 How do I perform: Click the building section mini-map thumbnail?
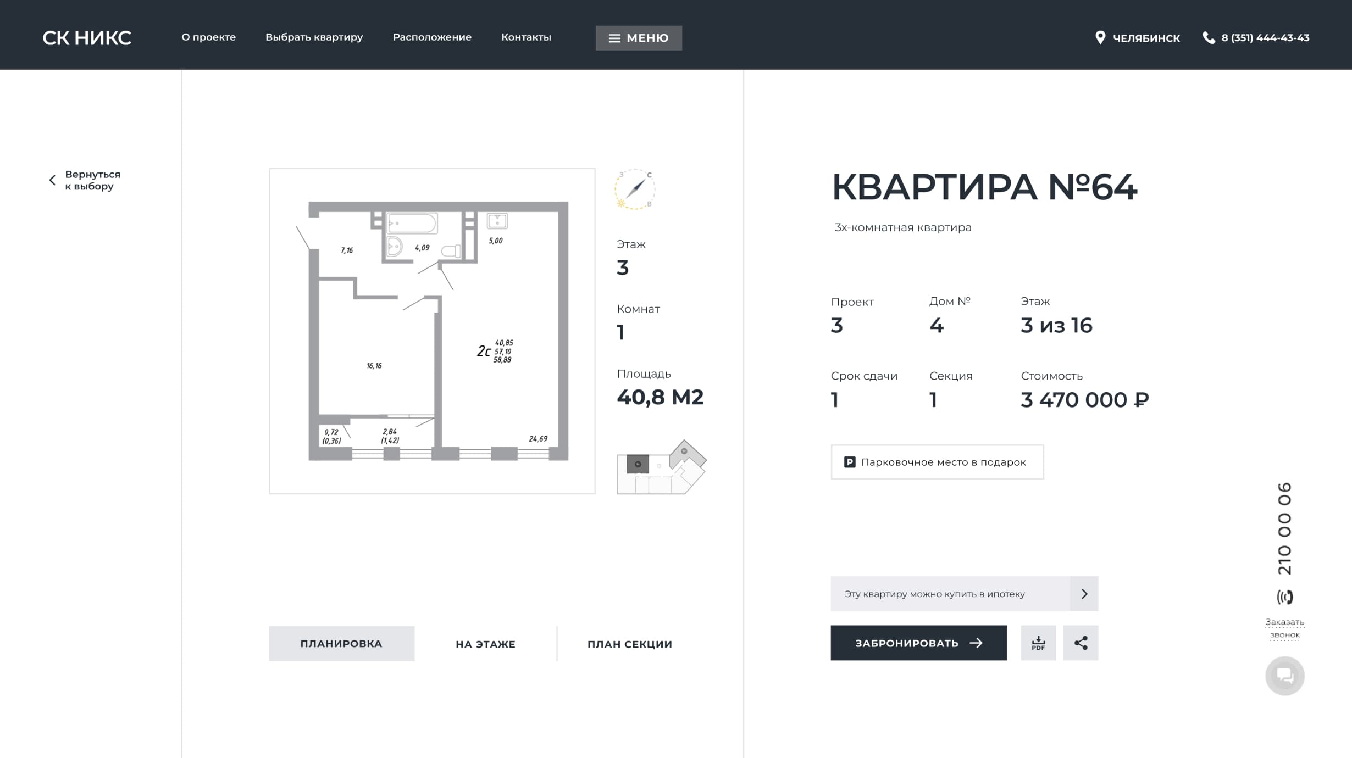pos(661,467)
